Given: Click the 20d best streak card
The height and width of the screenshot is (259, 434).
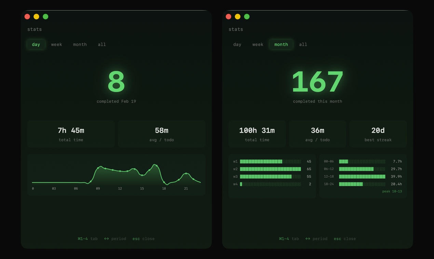Looking at the screenshot, I should 378,134.
